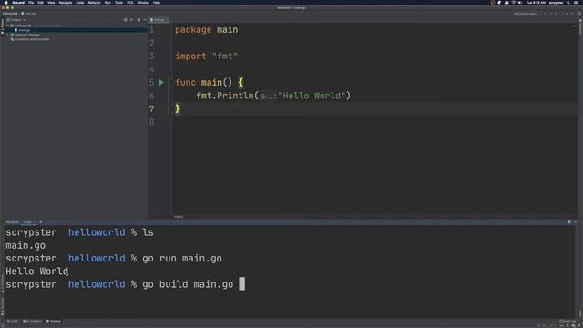Toggle the Terminal tool window button
The height and width of the screenshot is (328, 583).
[54, 321]
